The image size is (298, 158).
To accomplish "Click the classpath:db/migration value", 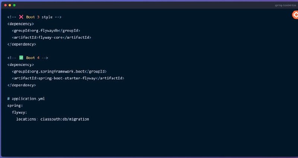I will [x=64, y=119].
